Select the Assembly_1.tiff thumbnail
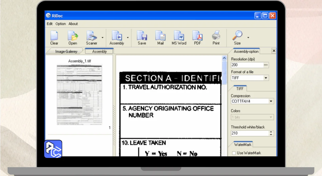The image size is (322, 176). pyautogui.click(x=79, y=94)
